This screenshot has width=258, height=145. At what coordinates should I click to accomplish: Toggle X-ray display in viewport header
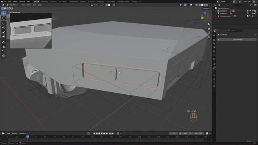point(196,5)
